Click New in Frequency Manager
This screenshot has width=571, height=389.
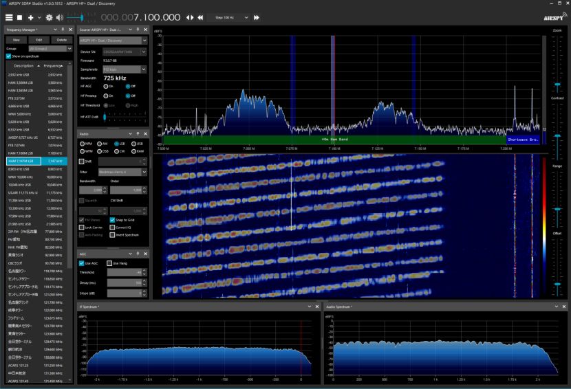[17, 40]
